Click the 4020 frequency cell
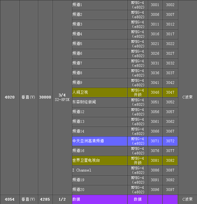This screenshot has width=197, height=204. 10,97
